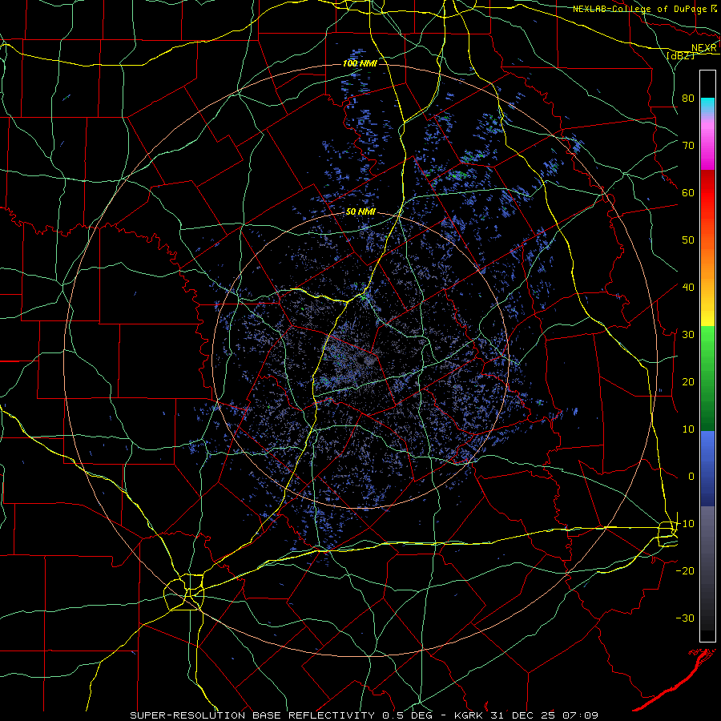Click the -20 dBZ scale value
This screenshot has width=721, height=721.
pos(685,570)
